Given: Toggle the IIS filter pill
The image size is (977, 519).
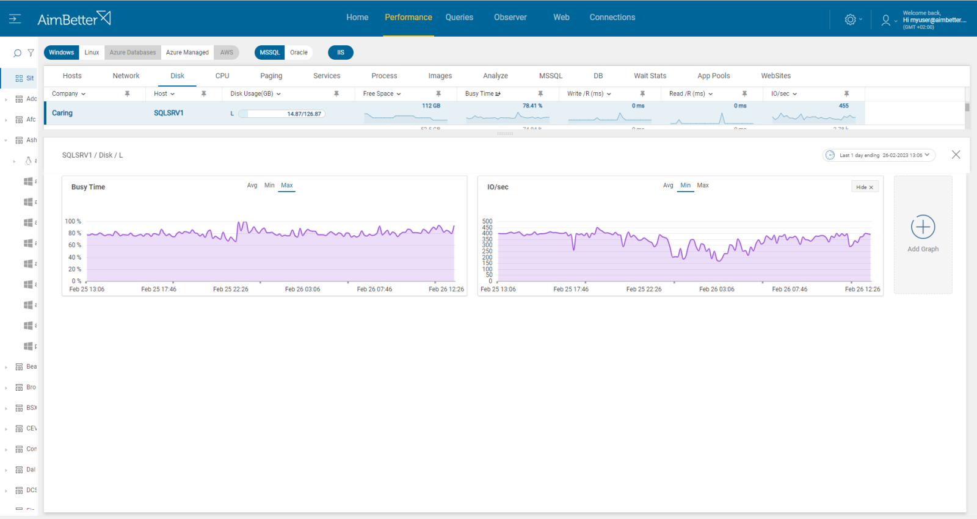Looking at the screenshot, I should coord(341,53).
